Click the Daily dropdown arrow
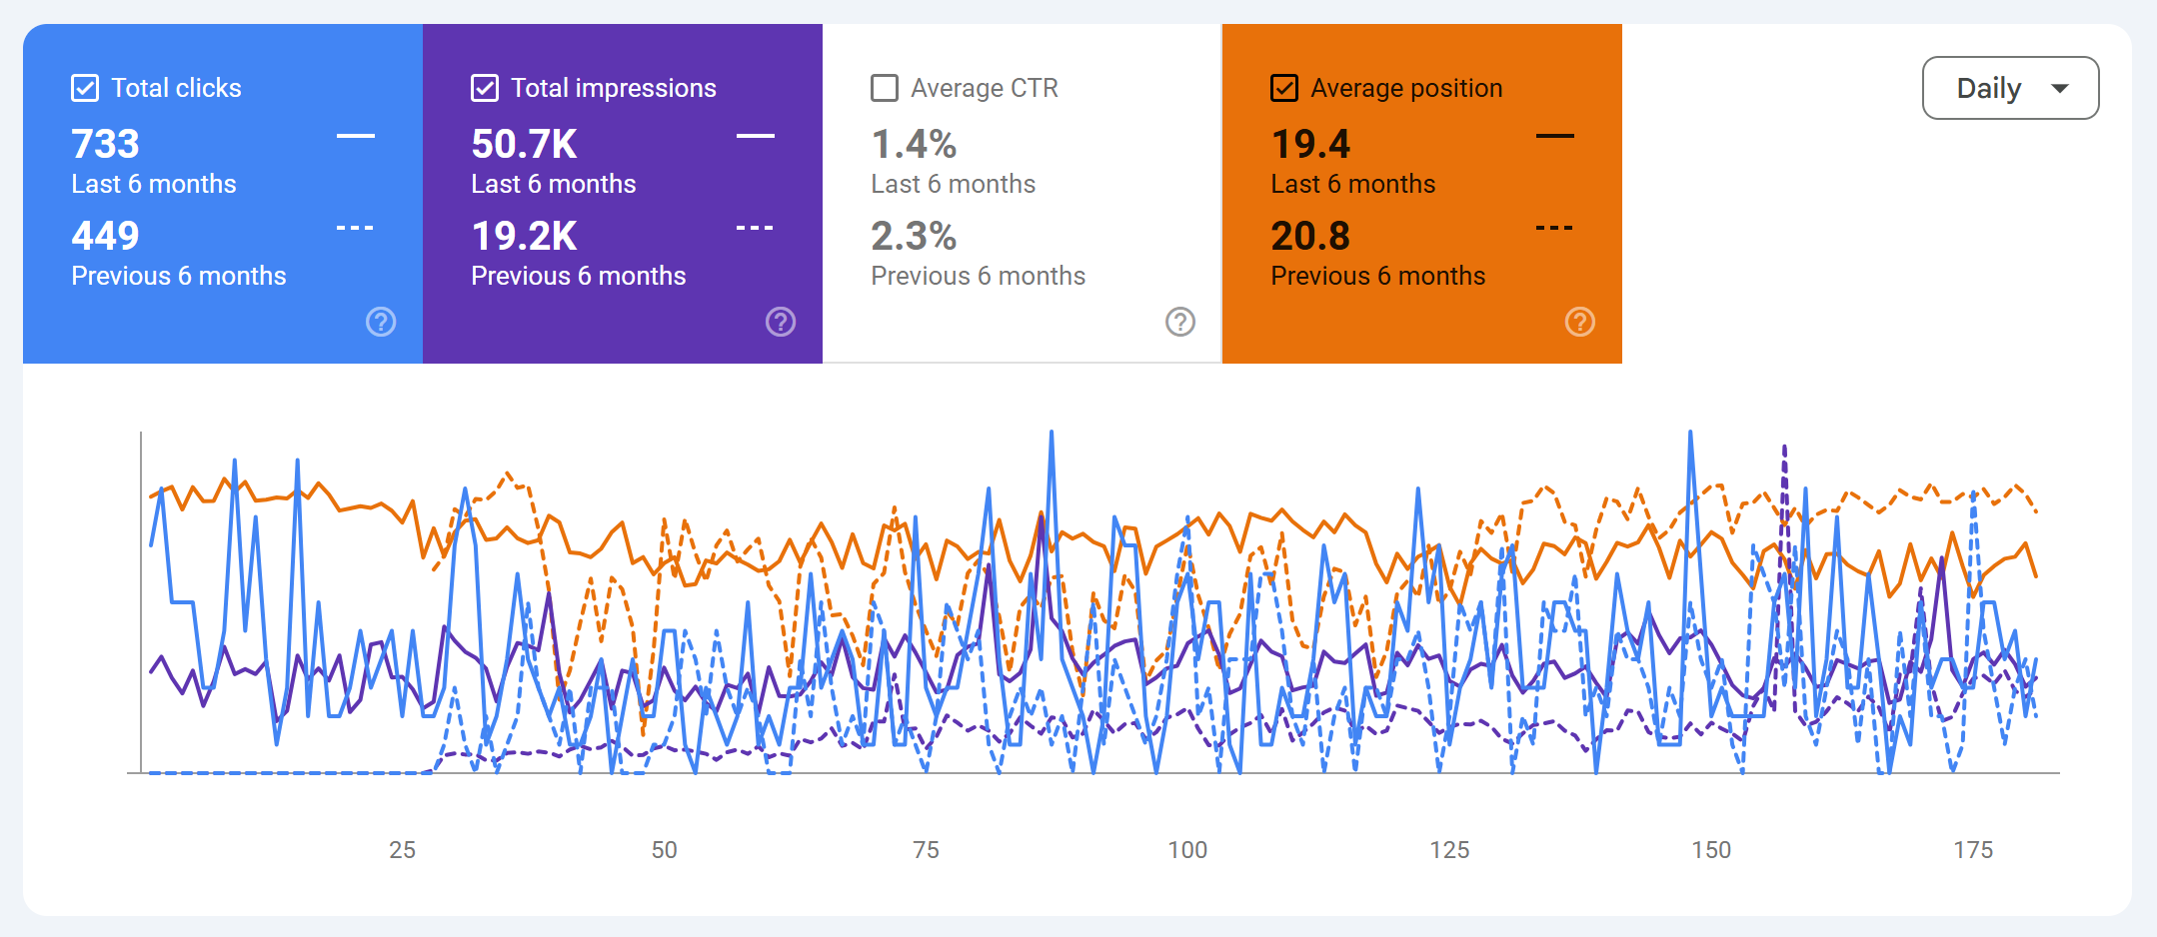Viewport: 2157px width, 937px height. (2060, 89)
